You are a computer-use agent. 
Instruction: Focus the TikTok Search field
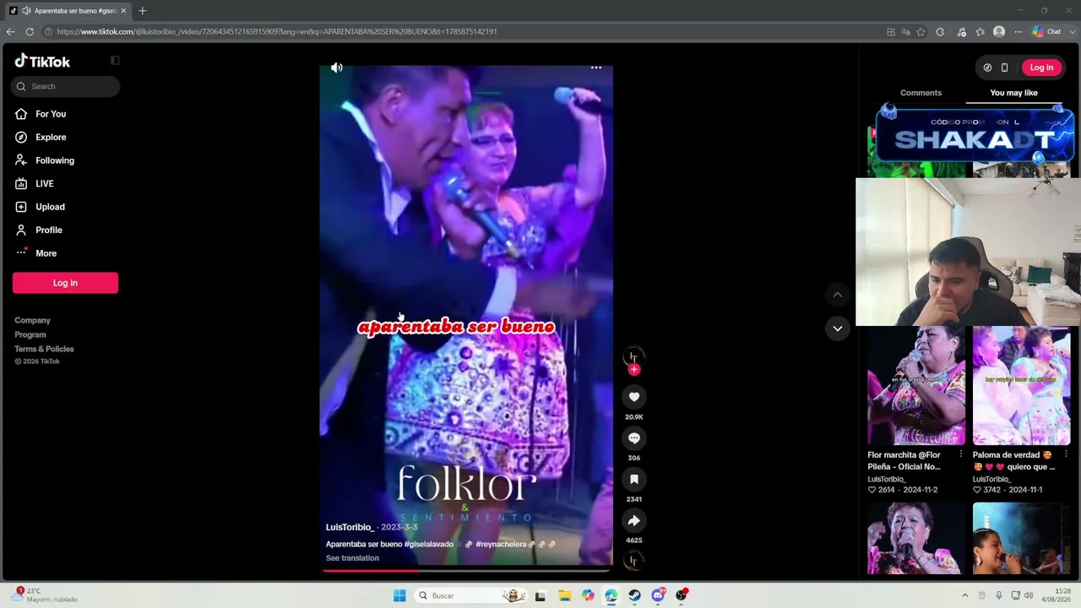[66, 86]
